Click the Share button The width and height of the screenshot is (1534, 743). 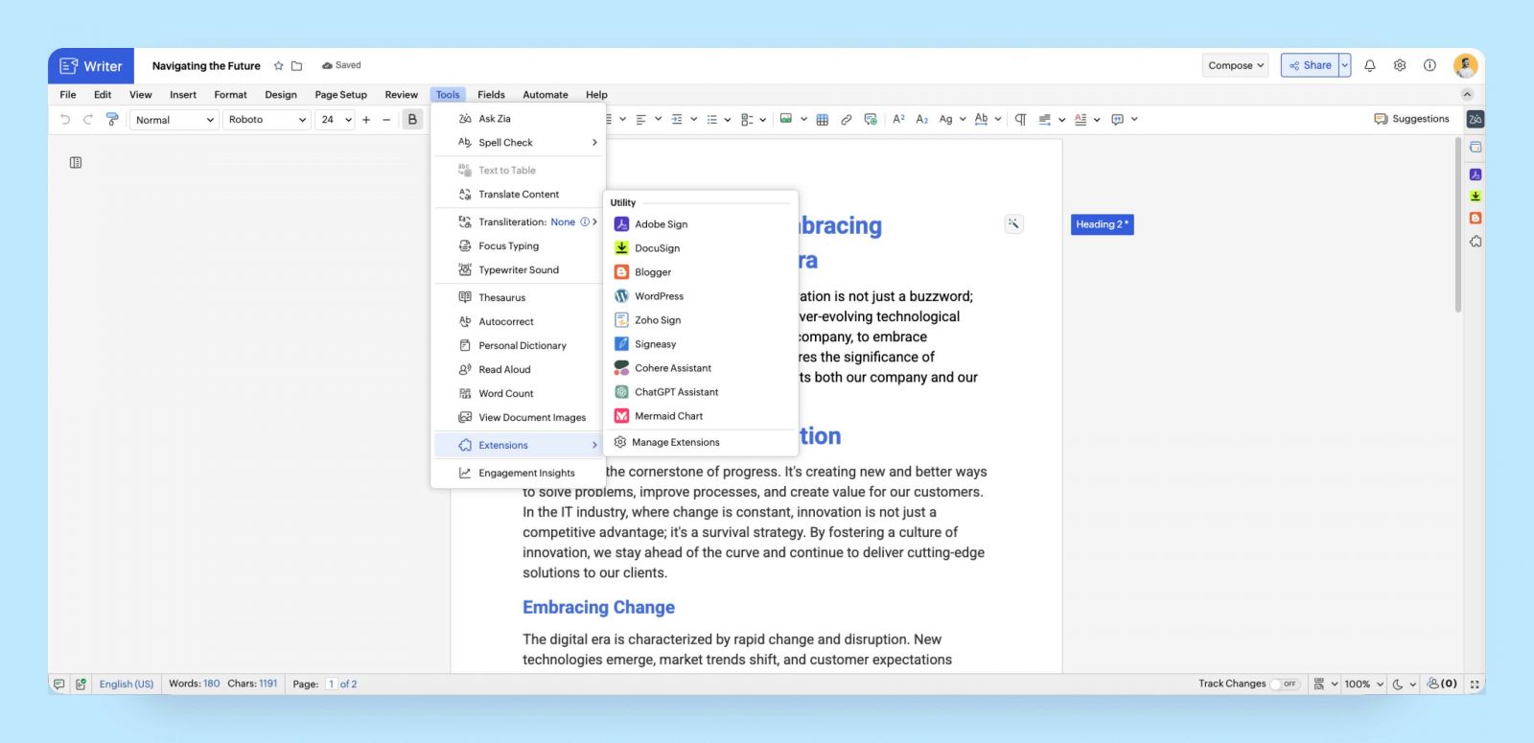pyautogui.click(x=1310, y=65)
